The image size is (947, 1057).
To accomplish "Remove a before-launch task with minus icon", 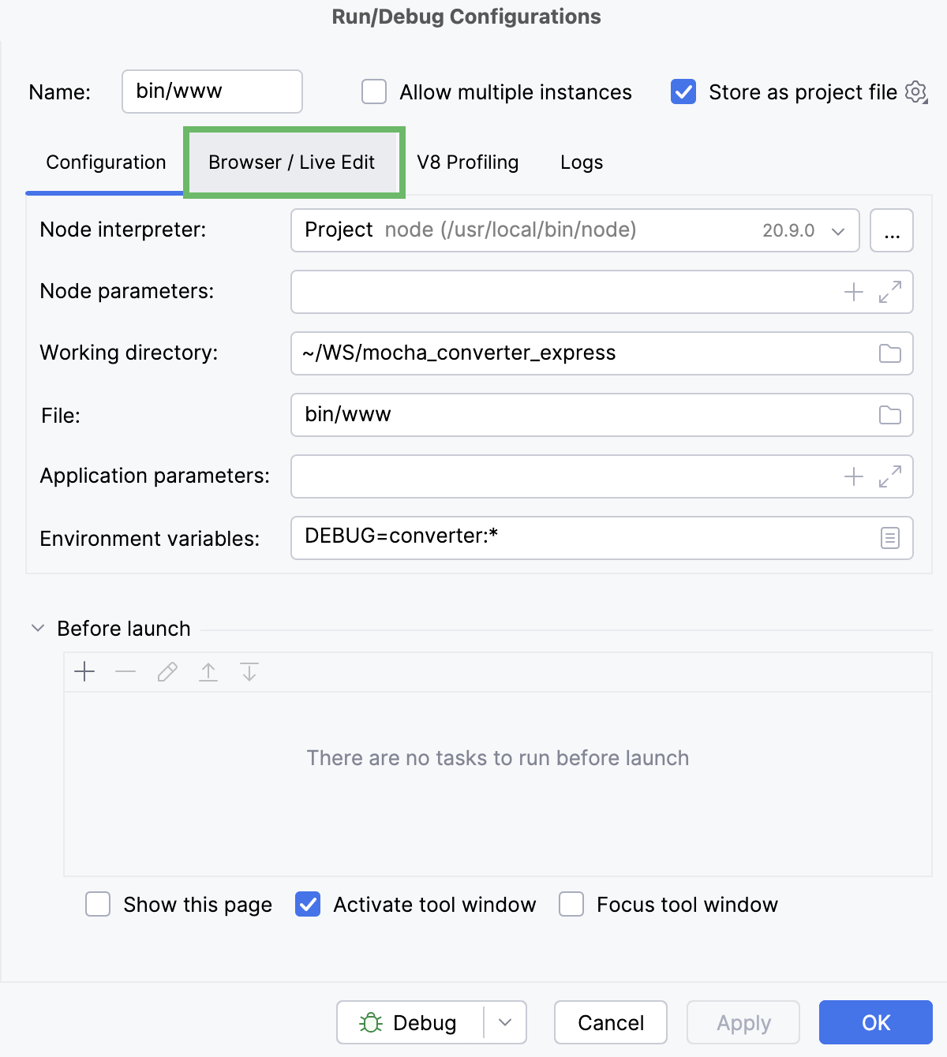I will (125, 671).
